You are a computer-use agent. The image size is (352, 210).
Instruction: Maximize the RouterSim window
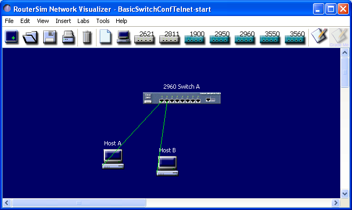click(x=331, y=9)
